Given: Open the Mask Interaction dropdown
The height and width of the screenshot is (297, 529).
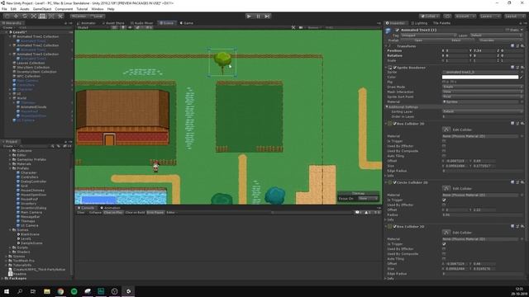Looking at the screenshot, I should 483,92.
